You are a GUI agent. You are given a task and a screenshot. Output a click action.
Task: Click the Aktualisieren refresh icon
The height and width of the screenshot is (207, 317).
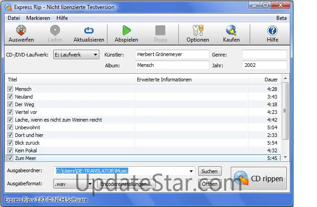point(89,30)
